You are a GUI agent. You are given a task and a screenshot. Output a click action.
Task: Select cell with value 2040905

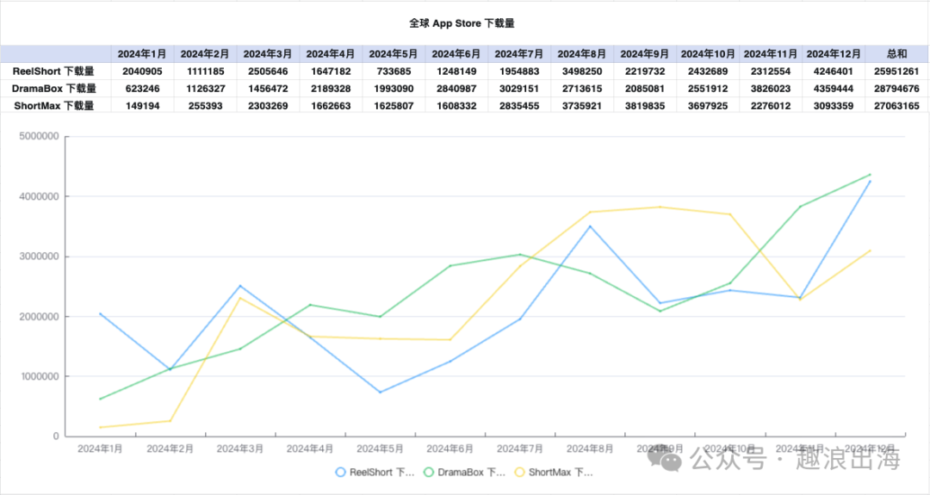(x=142, y=71)
